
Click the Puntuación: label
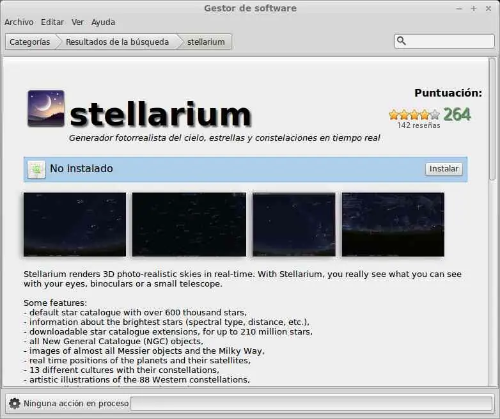pyautogui.click(x=448, y=93)
